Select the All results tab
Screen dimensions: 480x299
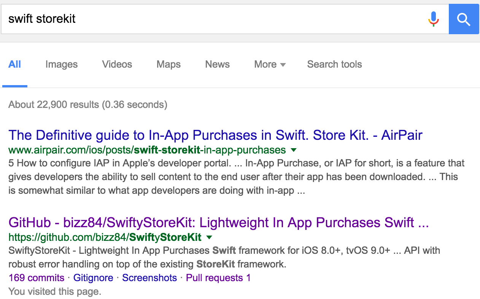(x=15, y=64)
